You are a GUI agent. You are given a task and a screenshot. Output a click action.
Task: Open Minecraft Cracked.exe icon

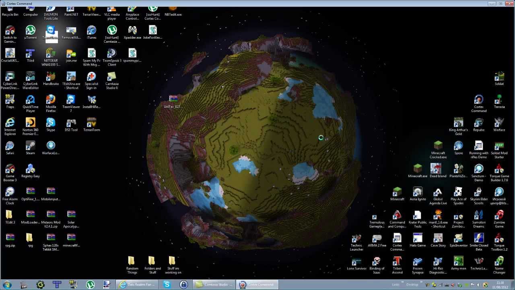[438, 149]
